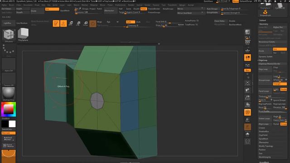Activate the Draw mode icon
290x163 pixels.
point(63,24)
